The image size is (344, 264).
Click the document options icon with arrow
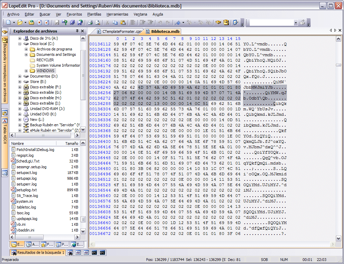pos(236,22)
